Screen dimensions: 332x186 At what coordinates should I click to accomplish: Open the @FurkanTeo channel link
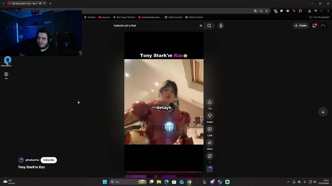point(32,160)
